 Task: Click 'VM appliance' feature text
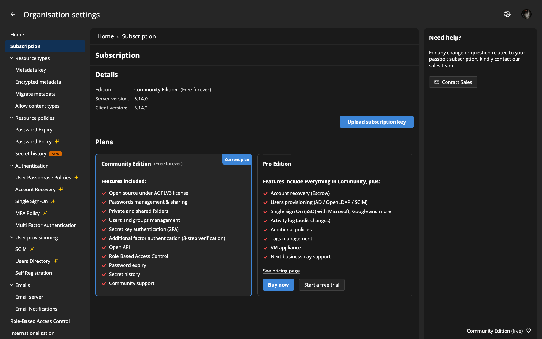[286, 247]
